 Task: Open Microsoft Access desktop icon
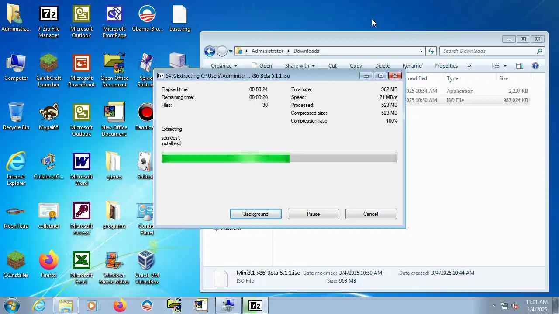(81, 218)
